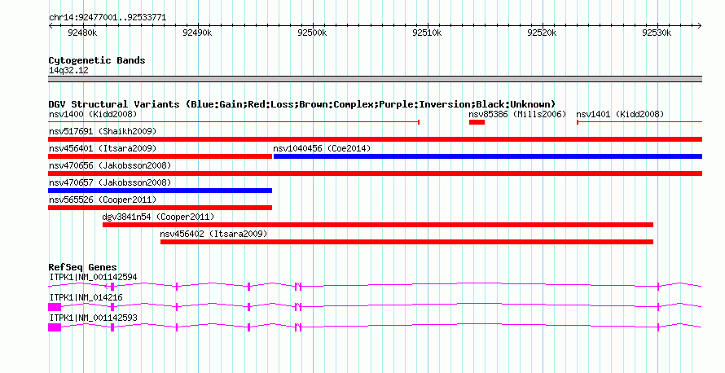The height and width of the screenshot is (373, 725).
Task: Click the nsv1400 (Kidd2008) variant label
Action: [x=93, y=114]
